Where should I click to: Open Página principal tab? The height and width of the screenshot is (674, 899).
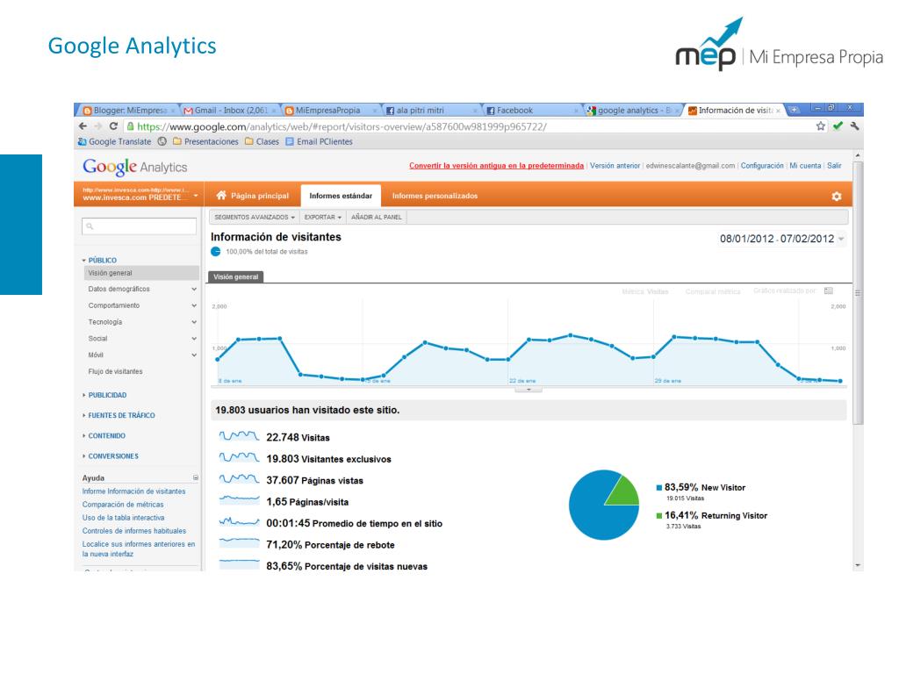tap(252, 196)
